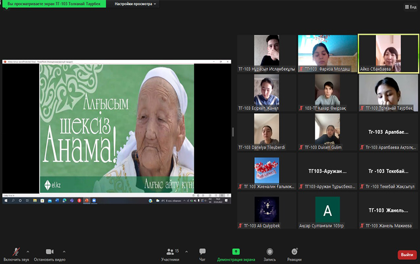
Task: Open Настройки просмотра dropdown
Action: click(135, 4)
